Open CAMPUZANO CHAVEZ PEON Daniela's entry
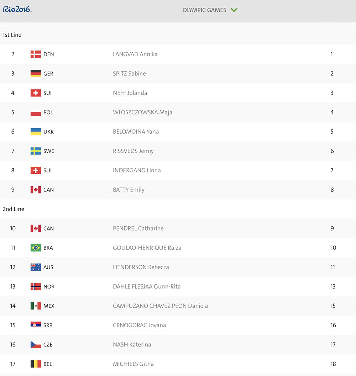The height and width of the screenshot is (376, 356). [160, 306]
